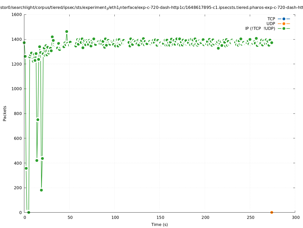Select the green point just below 200 packets
303x228 pixels.
click(x=41, y=190)
